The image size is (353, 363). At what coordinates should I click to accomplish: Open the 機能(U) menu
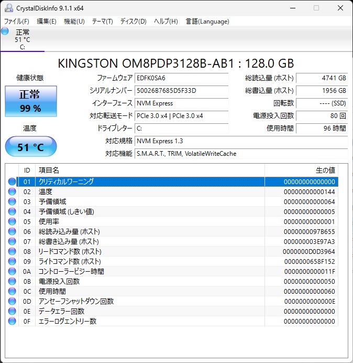[x=74, y=22]
